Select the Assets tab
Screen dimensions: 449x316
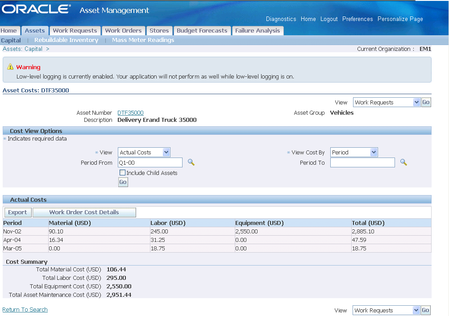(x=35, y=31)
